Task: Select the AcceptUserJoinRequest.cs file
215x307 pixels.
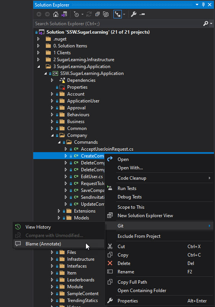Action: pyautogui.click(x=107, y=149)
